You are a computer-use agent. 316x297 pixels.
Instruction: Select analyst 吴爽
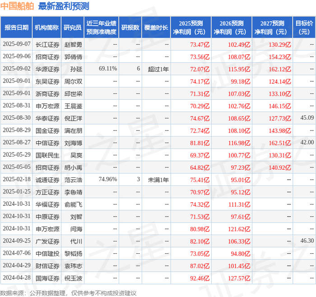[x=76, y=155]
